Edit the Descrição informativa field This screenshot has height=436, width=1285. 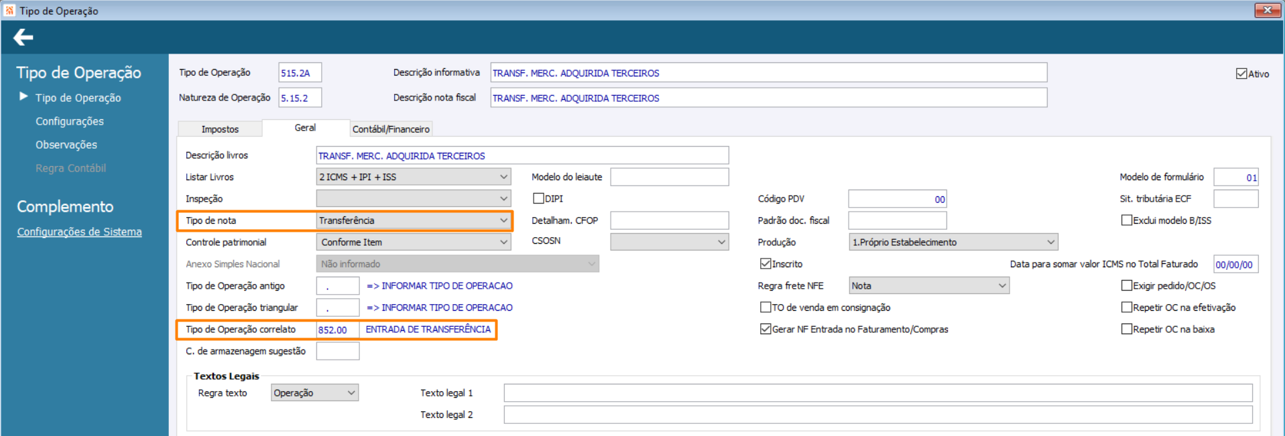(x=768, y=72)
